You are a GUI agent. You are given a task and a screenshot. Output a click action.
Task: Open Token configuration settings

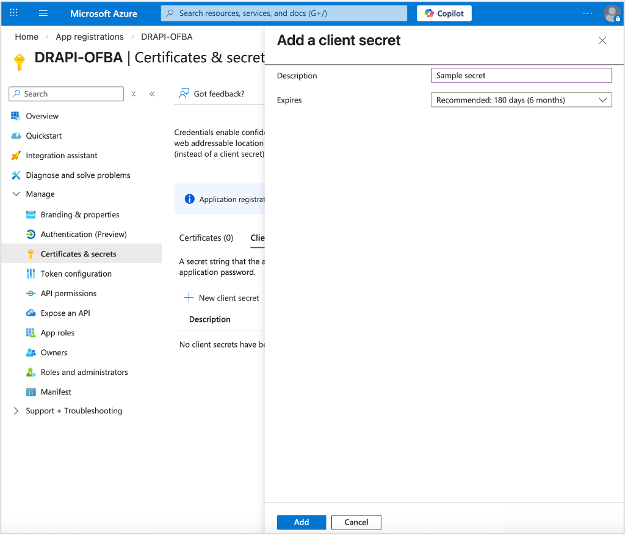tap(76, 274)
